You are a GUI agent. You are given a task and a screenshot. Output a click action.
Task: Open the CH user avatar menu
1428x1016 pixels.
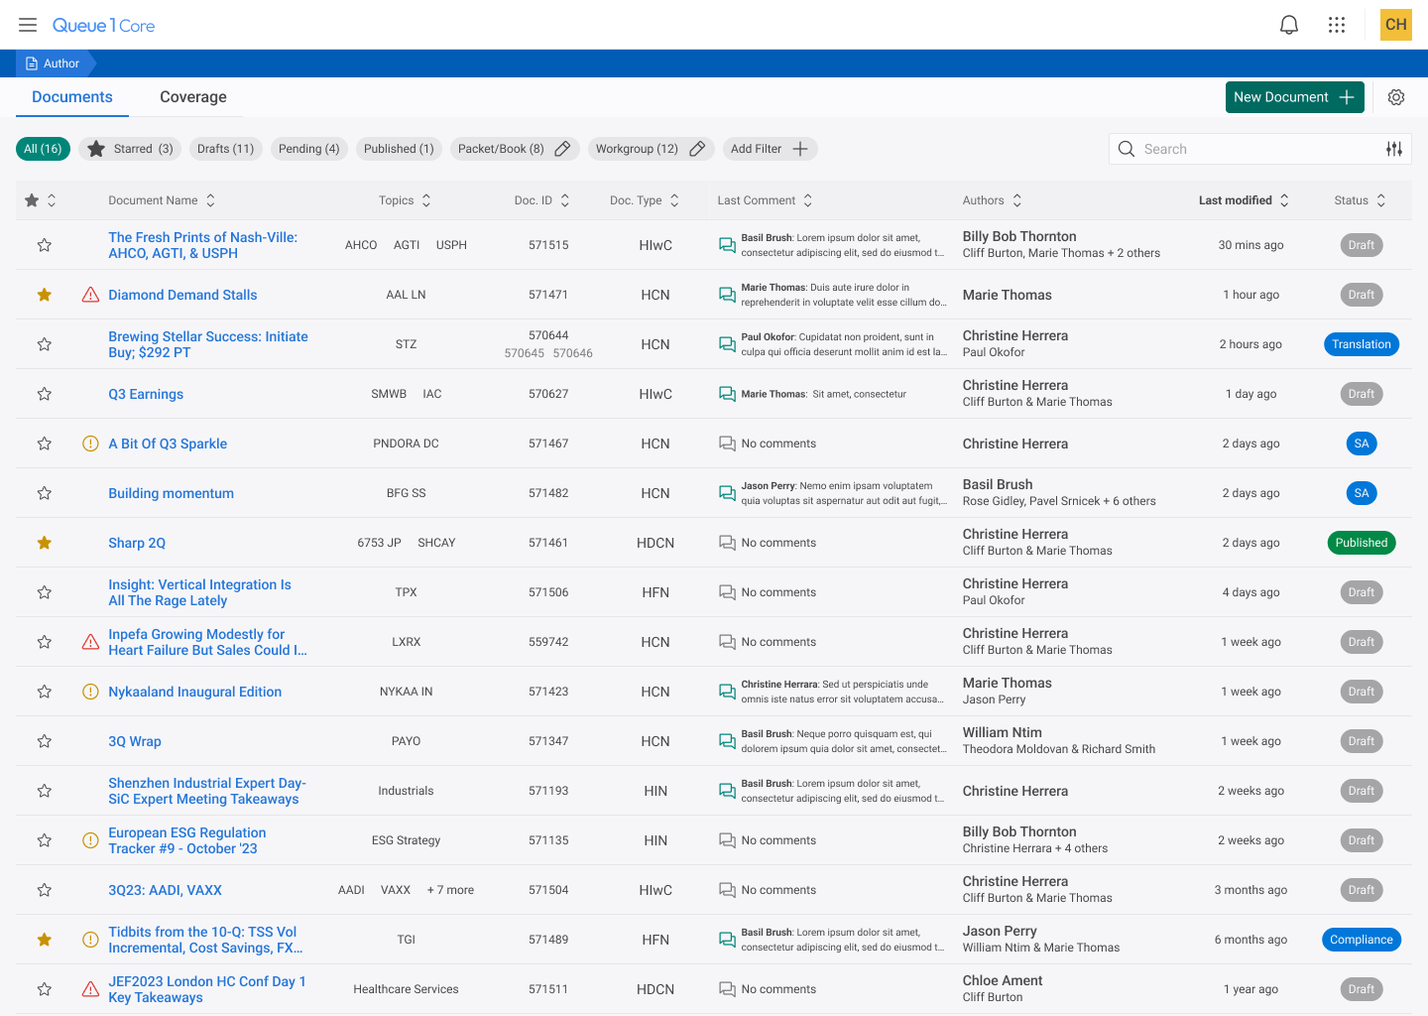tap(1396, 25)
